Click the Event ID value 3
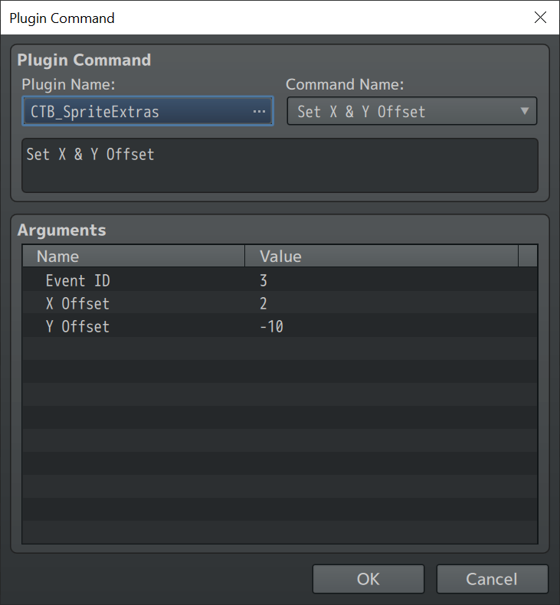The height and width of the screenshot is (605, 560). click(x=264, y=280)
